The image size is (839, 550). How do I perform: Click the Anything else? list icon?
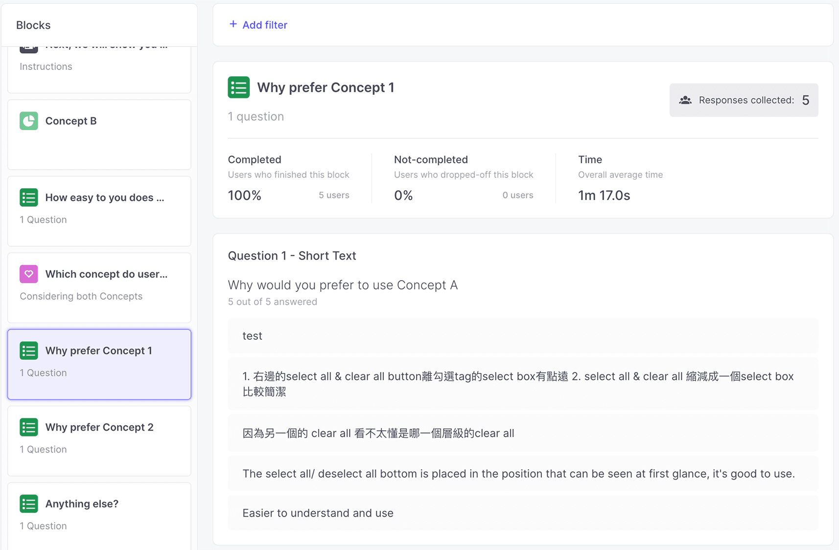pos(29,504)
